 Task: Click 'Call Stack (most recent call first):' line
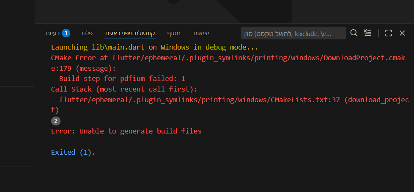point(124,89)
